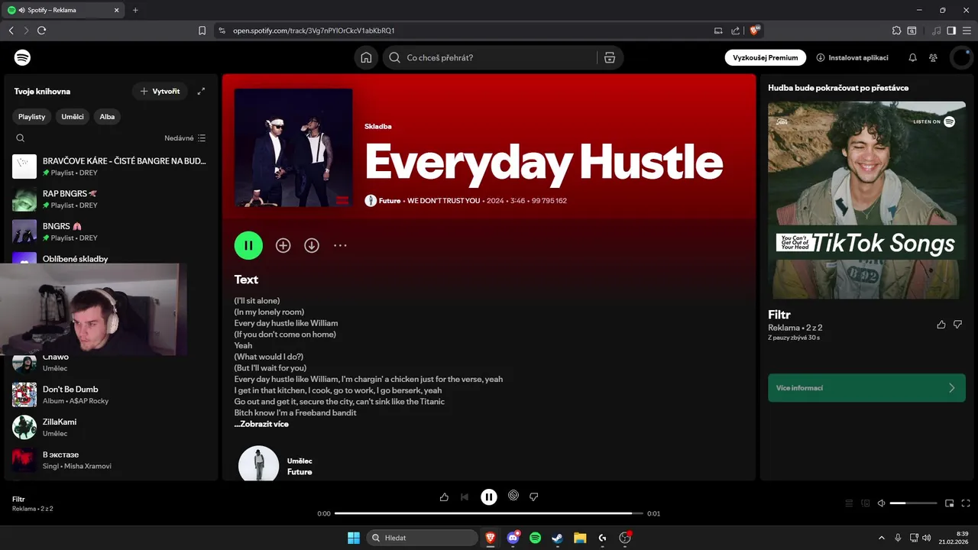Open the Nedávné sort dropdown
This screenshot has width=978, height=550.
[185, 138]
